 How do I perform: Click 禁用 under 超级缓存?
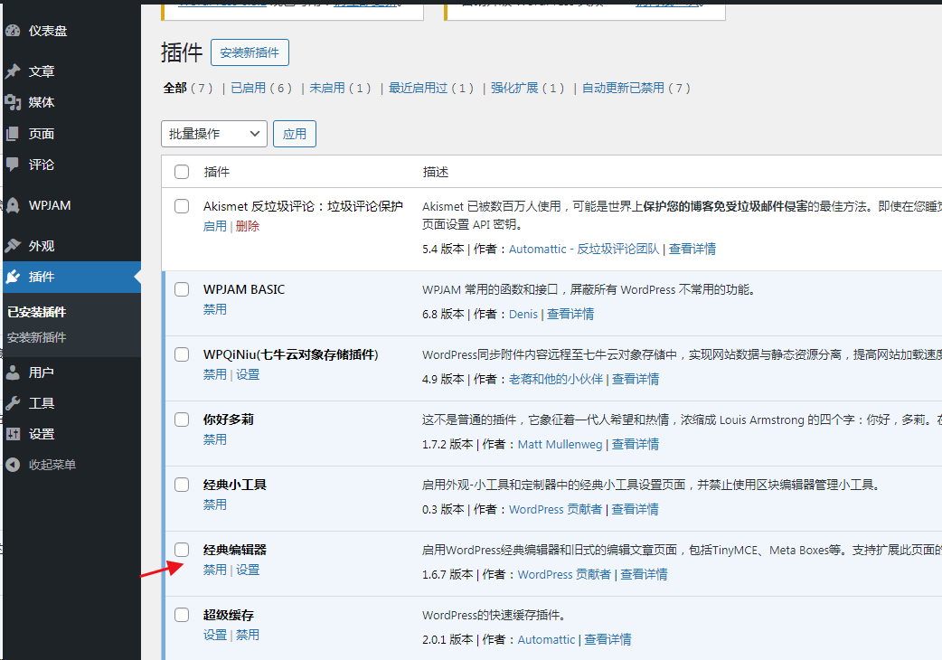point(248,635)
